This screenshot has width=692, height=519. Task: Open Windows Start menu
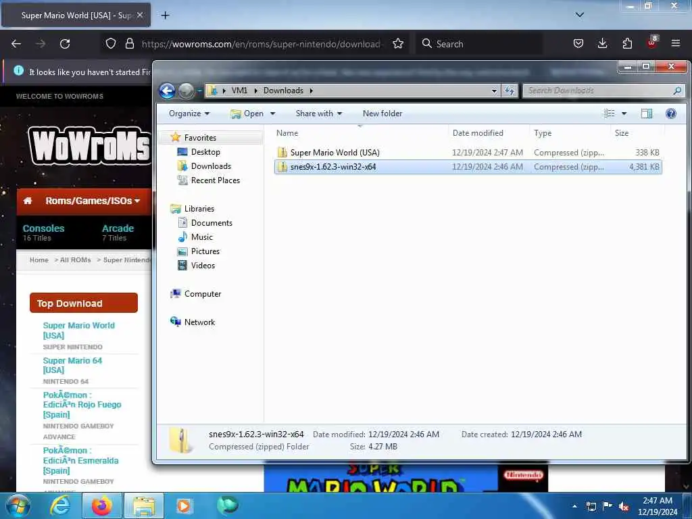[x=18, y=505]
